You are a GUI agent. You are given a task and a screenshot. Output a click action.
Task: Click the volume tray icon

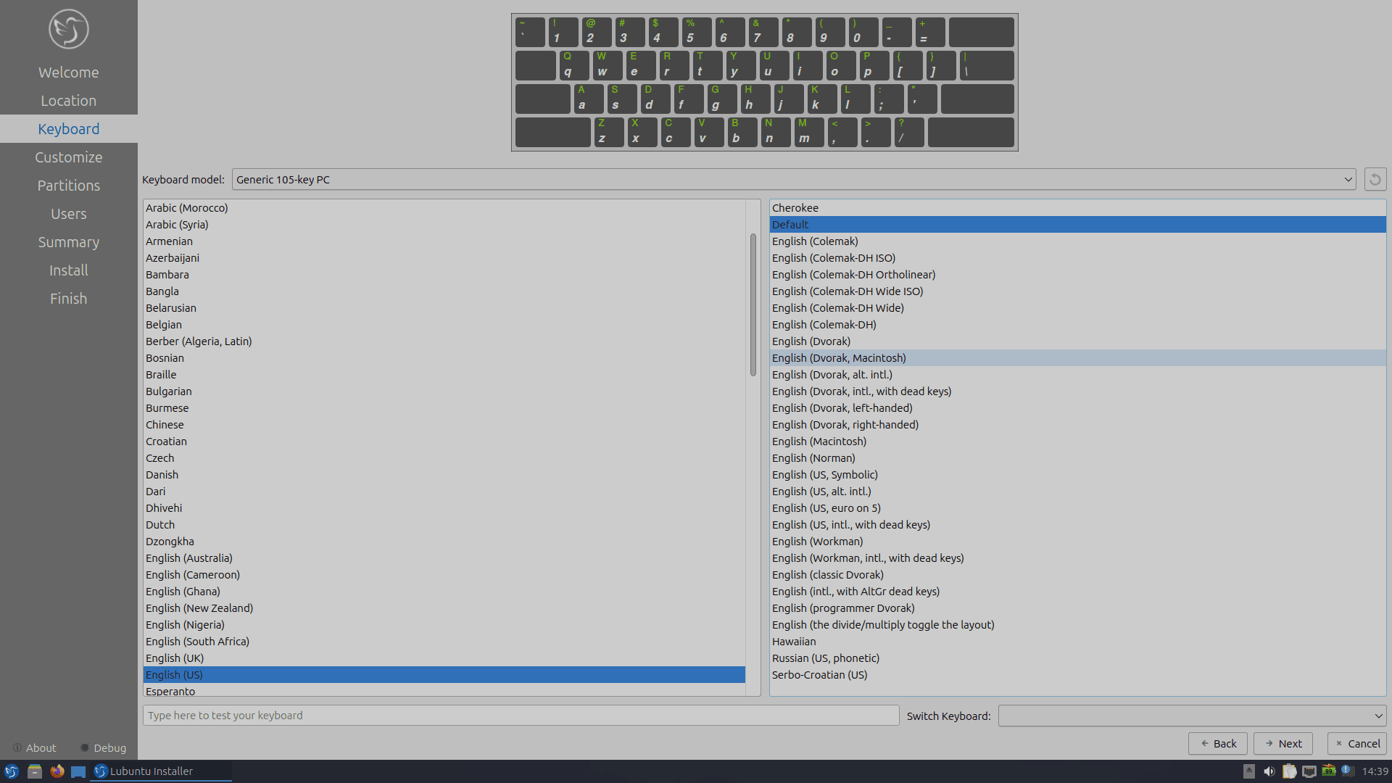[x=1269, y=771]
